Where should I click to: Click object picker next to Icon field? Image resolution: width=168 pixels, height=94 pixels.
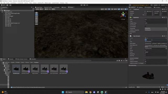pos(166,49)
